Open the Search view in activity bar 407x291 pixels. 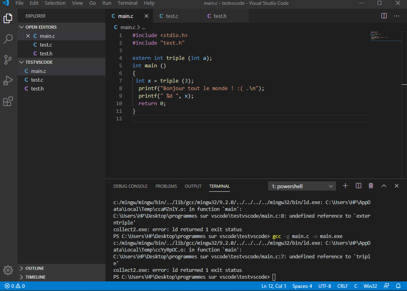click(x=8, y=39)
